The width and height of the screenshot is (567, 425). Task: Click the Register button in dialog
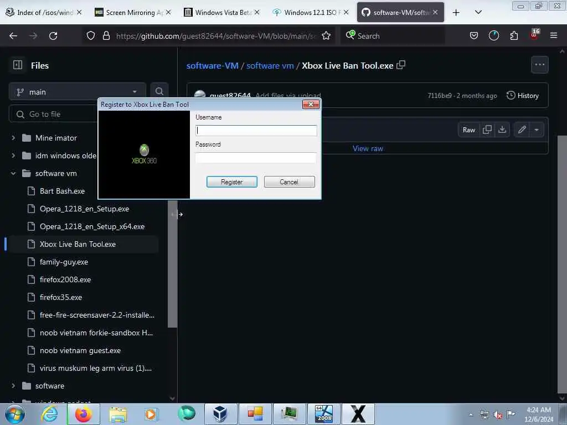(232, 182)
